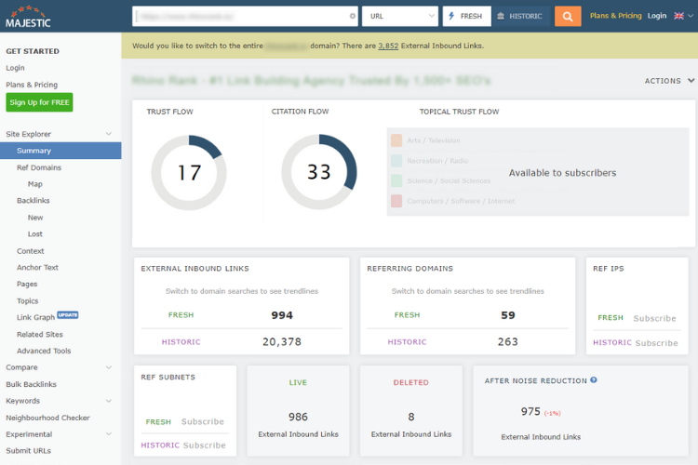Select the FRESH index toggle

point(466,16)
